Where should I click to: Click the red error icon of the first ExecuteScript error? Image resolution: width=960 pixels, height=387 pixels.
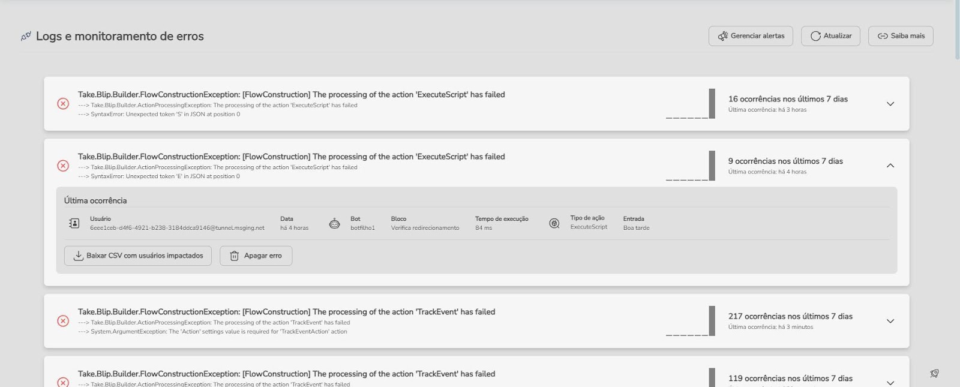63,104
